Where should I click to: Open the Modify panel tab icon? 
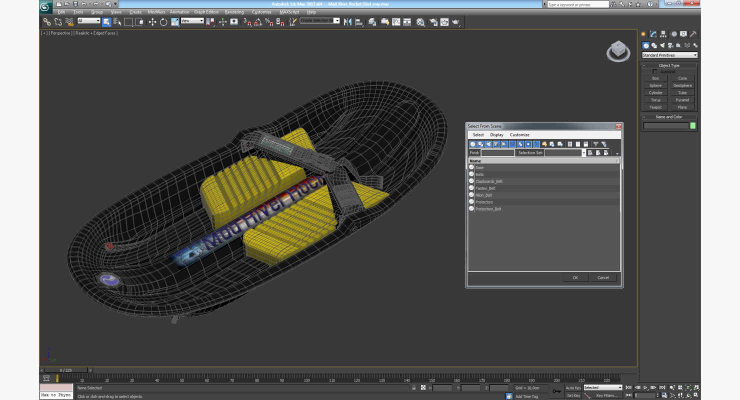653,34
